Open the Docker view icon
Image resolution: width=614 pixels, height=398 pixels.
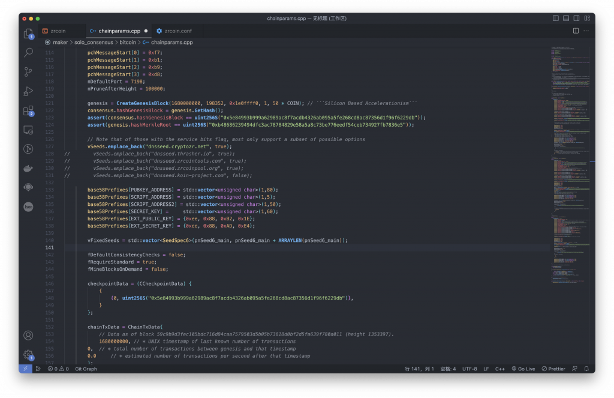(28, 168)
